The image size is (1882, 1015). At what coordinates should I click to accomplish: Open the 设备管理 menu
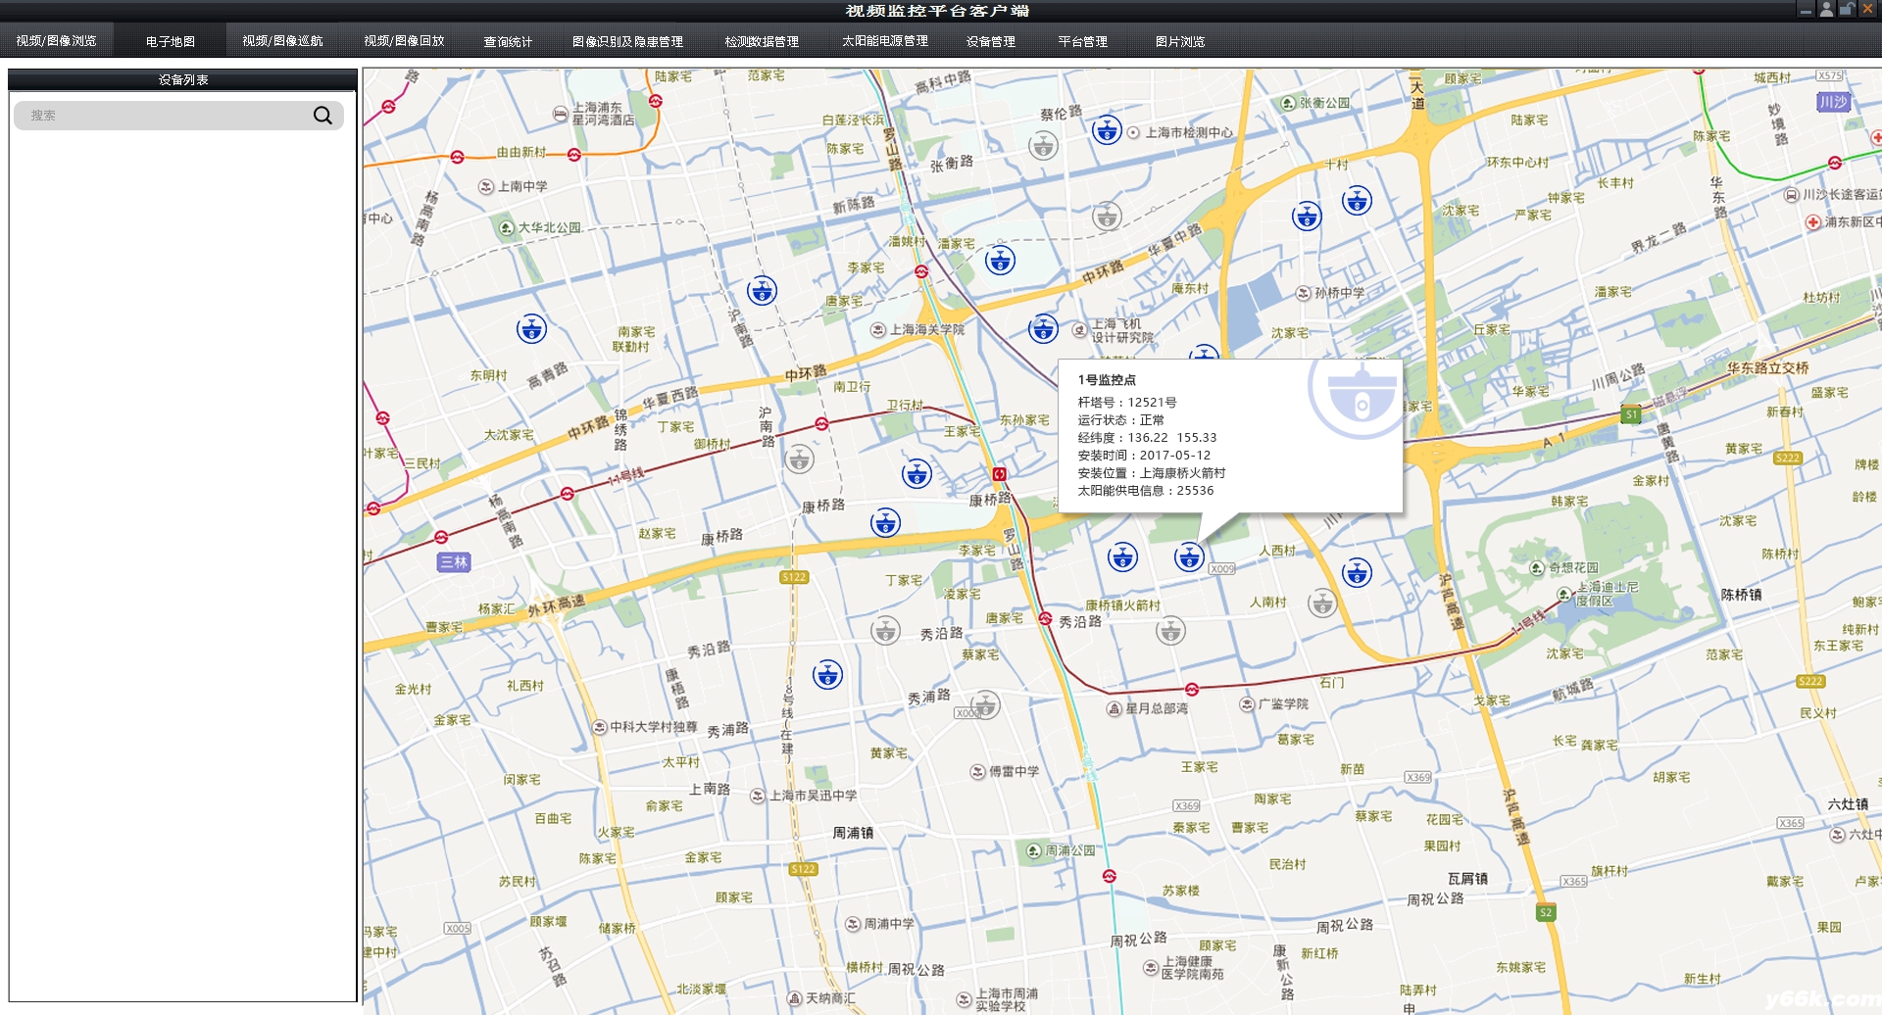[x=990, y=41]
